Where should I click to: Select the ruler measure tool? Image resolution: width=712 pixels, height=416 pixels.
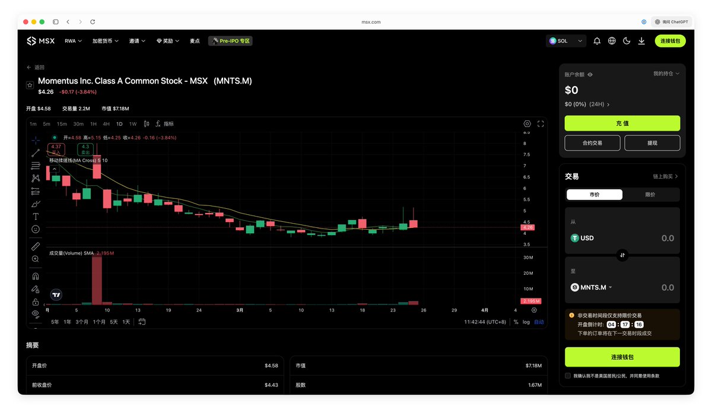(36, 246)
